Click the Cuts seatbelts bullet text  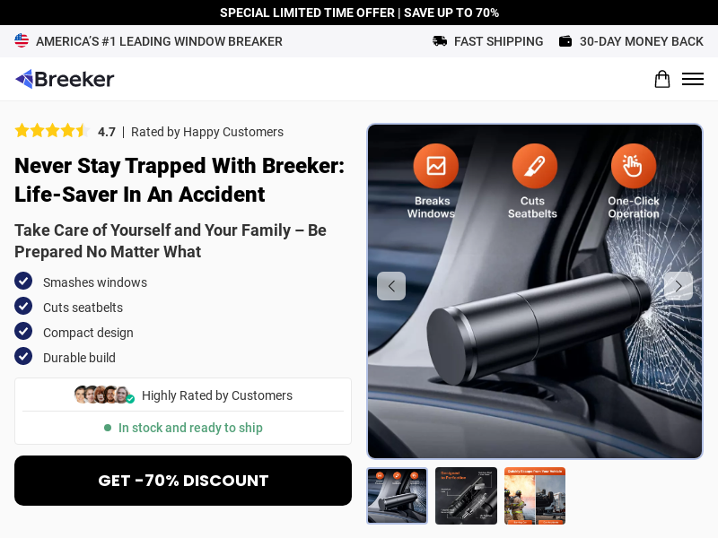pos(83,308)
